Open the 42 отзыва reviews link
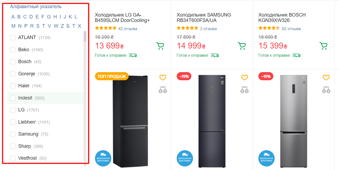 click(x=128, y=29)
